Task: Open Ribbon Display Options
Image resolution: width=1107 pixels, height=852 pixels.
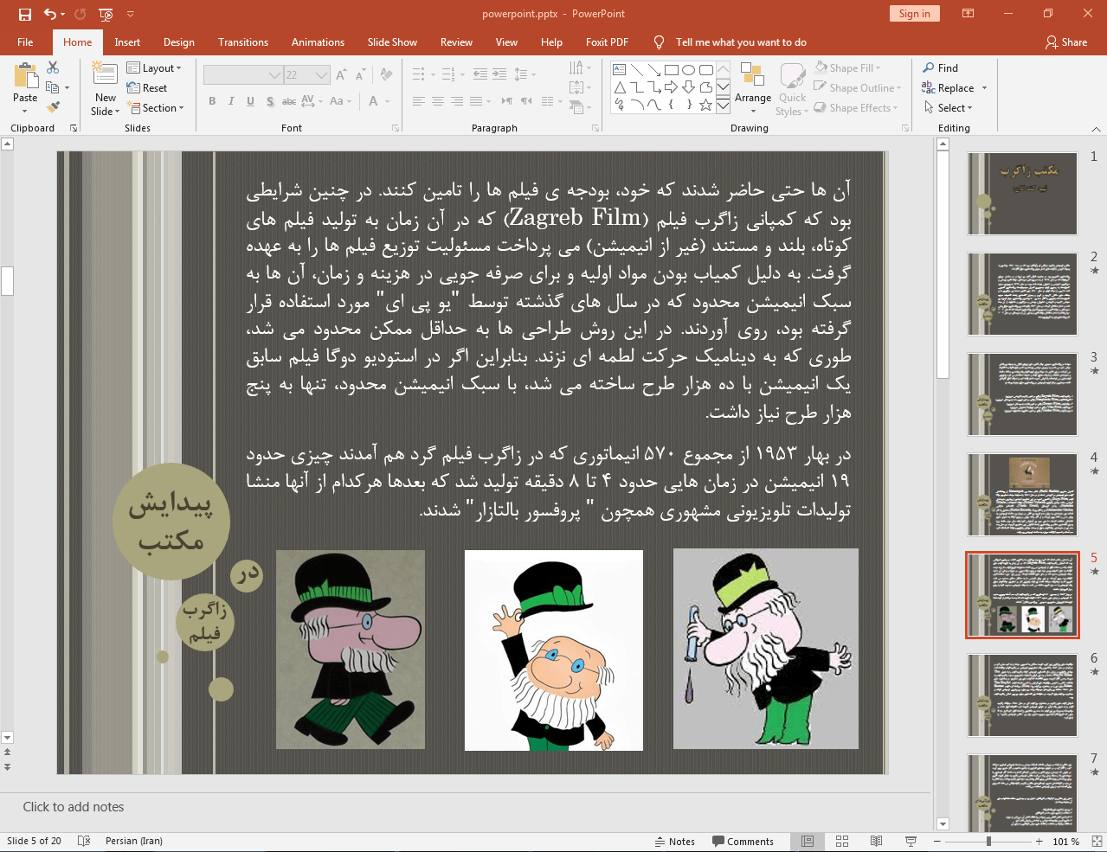Action: pyautogui.click(x=968, y=14)
